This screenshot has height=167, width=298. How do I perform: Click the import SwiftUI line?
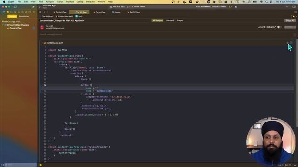(x=58, y=50)
